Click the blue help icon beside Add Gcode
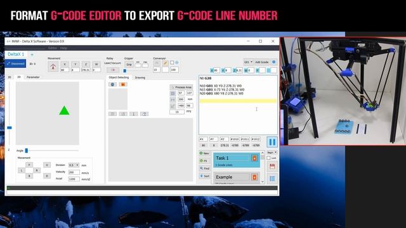The image size is (406, 228). pos(273,62)
